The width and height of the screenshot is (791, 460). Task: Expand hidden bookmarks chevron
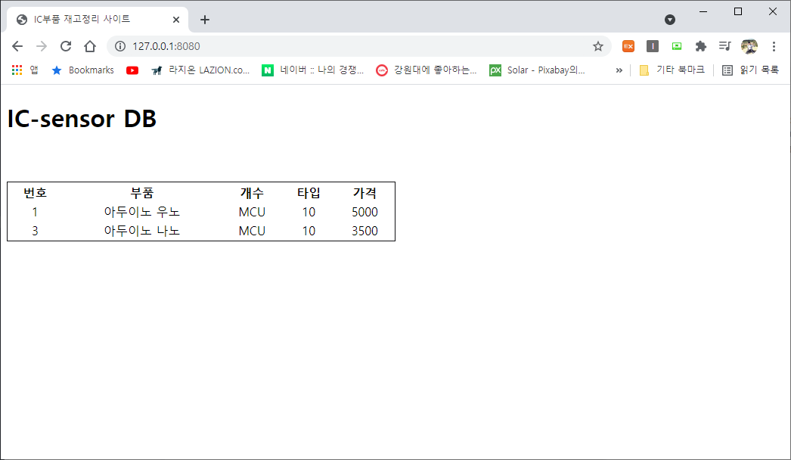coord(619,70)
